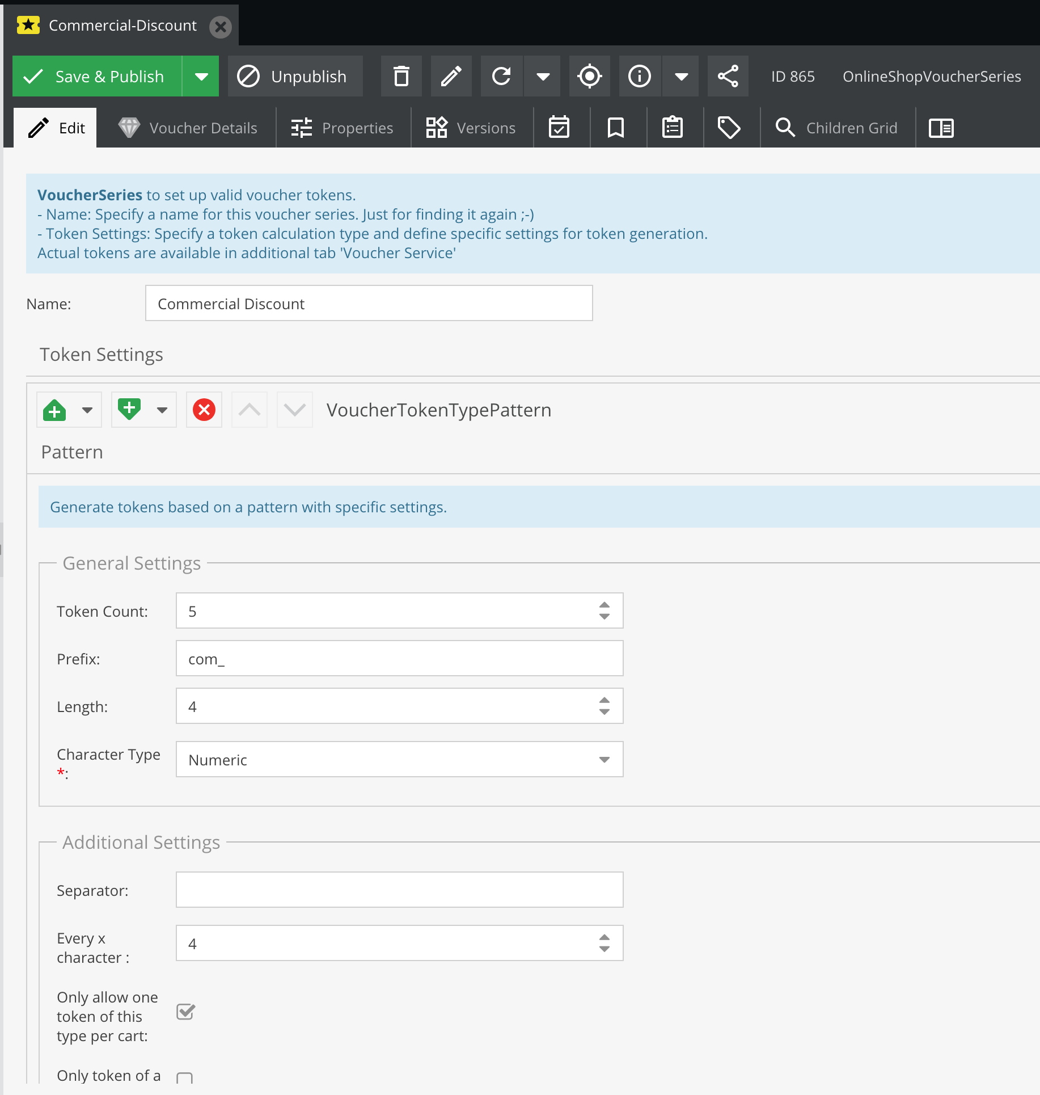The height and width of the screenshot is (1095, 1040).
Task: Click the trash delete icon in toolbar
Action: [401, 76]
